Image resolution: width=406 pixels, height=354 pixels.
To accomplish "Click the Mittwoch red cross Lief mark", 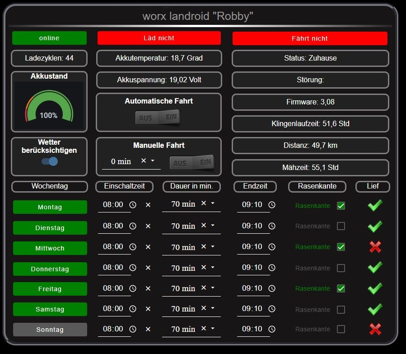I will [375, 247].
